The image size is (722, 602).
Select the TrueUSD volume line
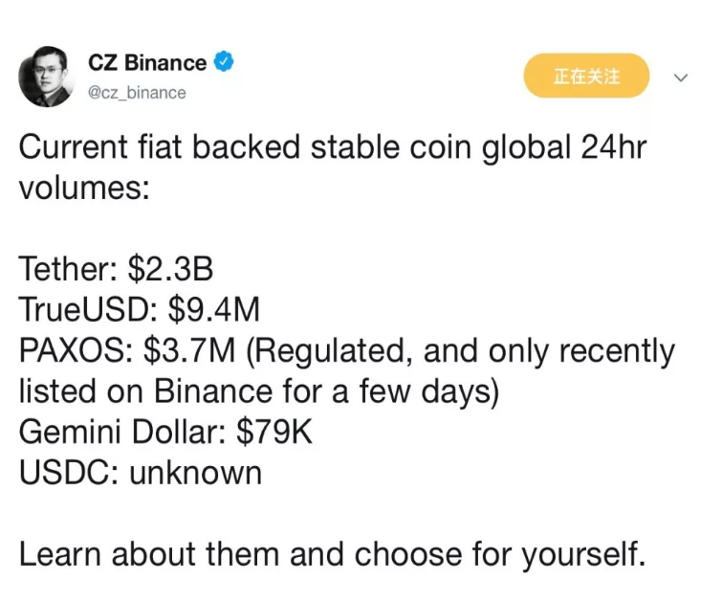(x=140, y=310)
